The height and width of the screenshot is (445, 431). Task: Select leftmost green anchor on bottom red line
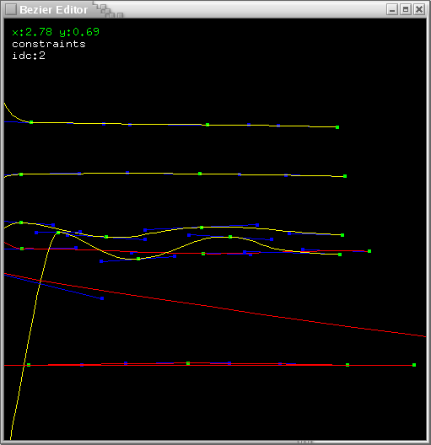click(29, 365)
